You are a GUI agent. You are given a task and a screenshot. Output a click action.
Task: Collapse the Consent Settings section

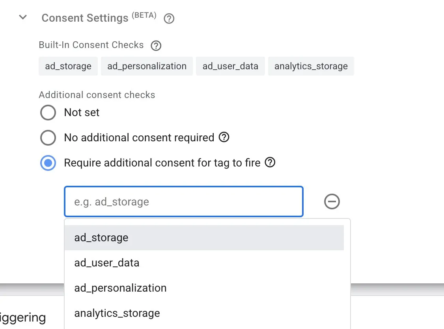(x=23, y=18)
